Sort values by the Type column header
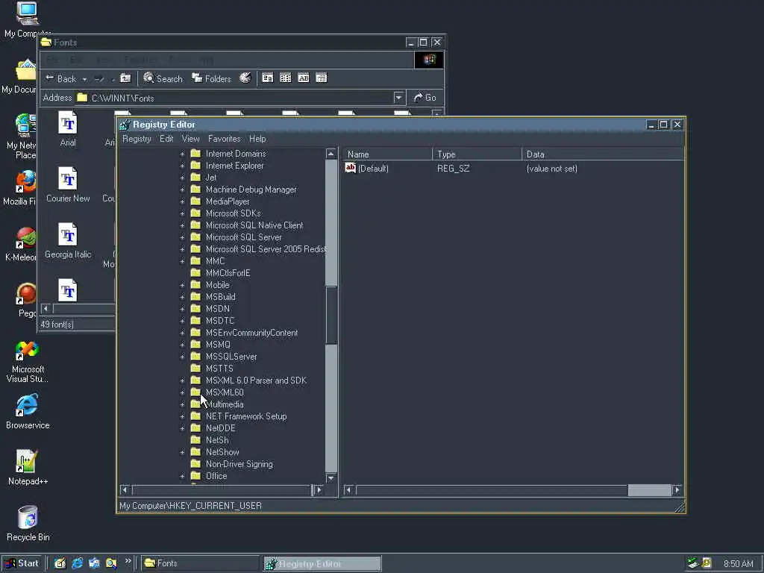This screenshot has width=764, height=573. [477, 154]
